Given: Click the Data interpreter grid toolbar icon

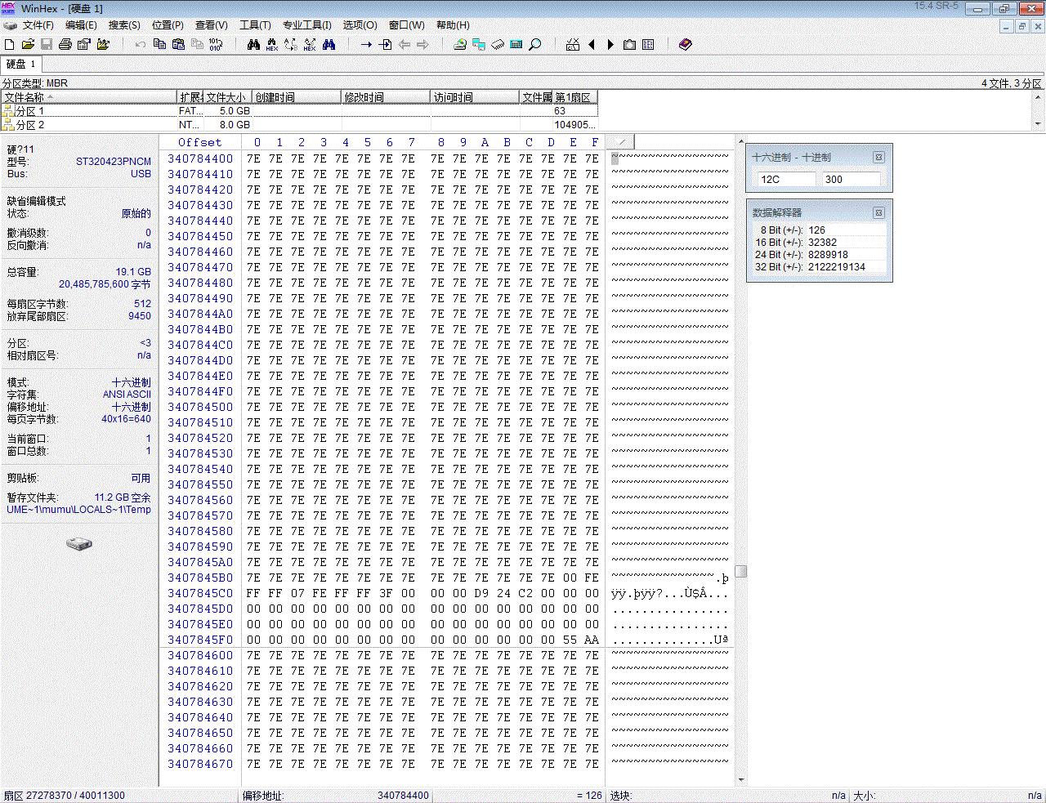Looking at the screenshot, I should coord(648,44).
